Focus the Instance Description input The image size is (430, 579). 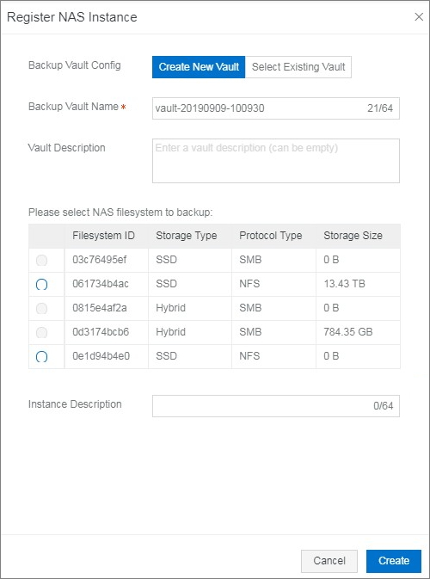click(x=276, y=406)
